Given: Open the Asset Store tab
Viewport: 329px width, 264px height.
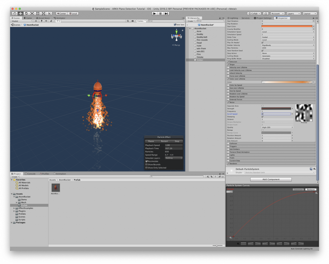Looking at the screenshot, I should [43, 18].
